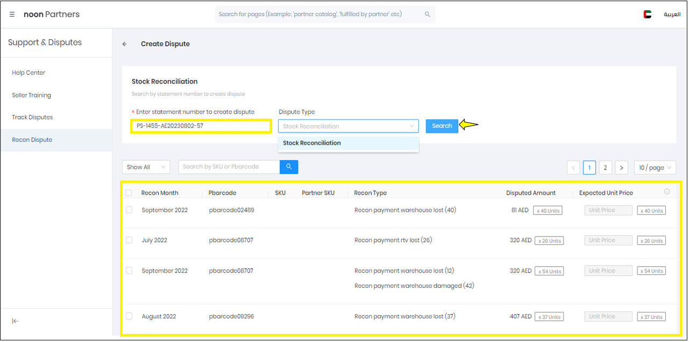Open the Dispute Type dropdown

(x=348, y=126)
